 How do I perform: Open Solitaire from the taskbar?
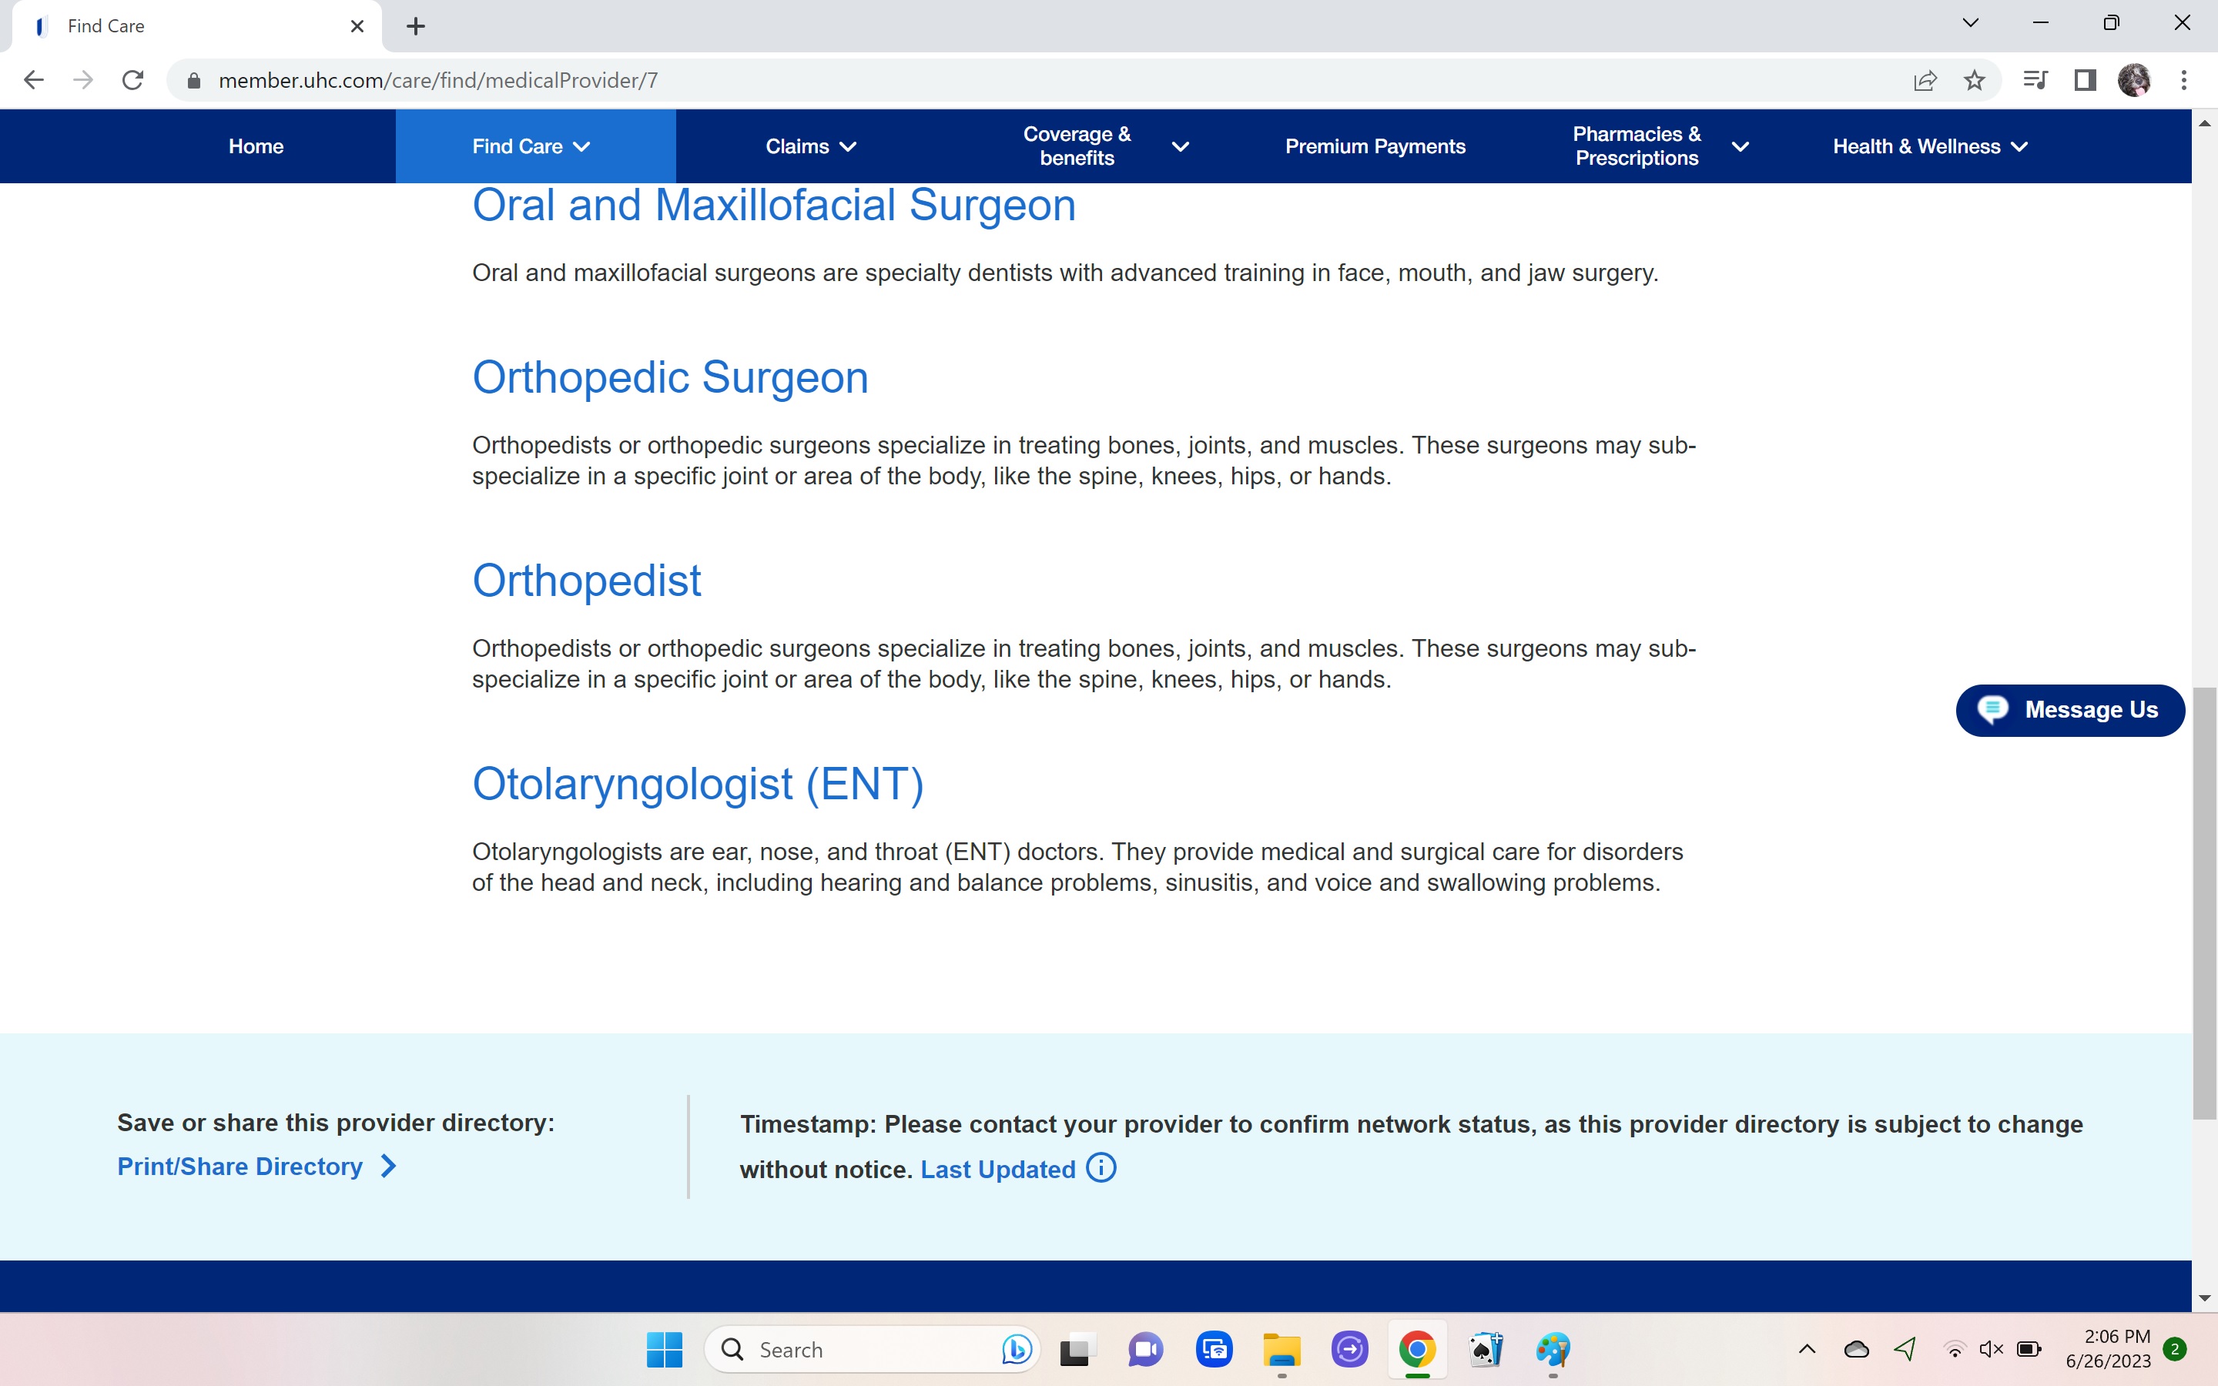pos(1486,1349)
